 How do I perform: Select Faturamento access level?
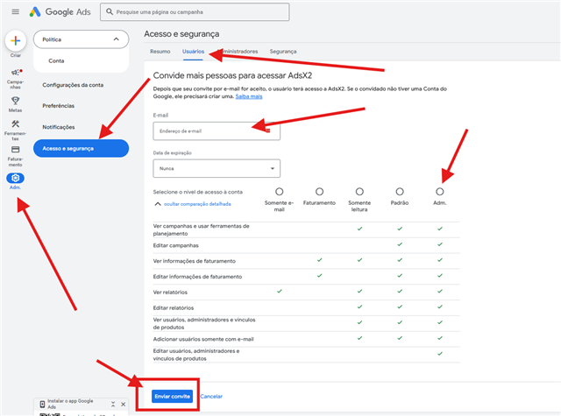coord(319,192)
